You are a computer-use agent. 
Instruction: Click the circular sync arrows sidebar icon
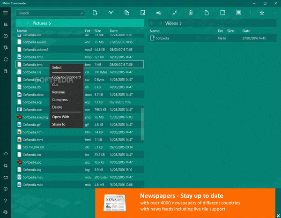[x=6, y=60]
